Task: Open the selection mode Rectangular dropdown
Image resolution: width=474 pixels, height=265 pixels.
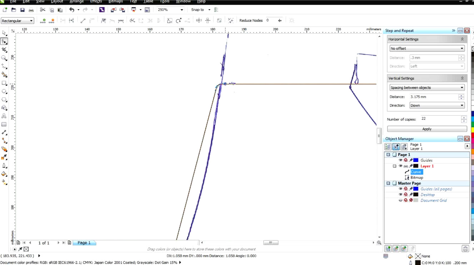Action: point(18,21)
